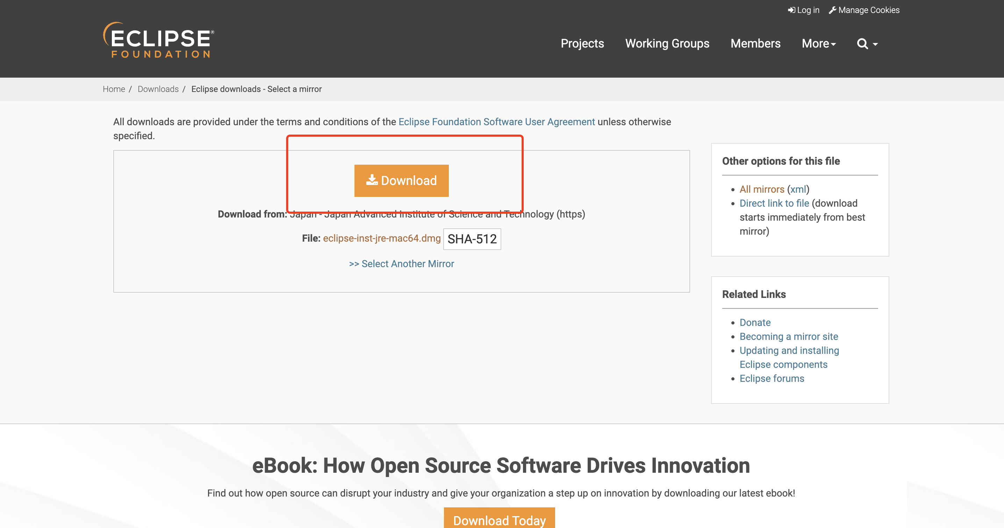This screenshot has width=1004, height=528.
Task: Click Direct link to file
Action: tap(774, 204)
